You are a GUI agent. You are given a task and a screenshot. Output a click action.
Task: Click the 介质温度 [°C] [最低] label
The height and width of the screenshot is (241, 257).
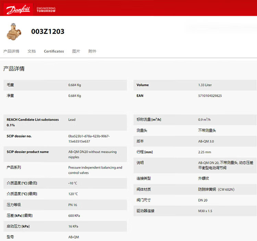tap(22, 183)
